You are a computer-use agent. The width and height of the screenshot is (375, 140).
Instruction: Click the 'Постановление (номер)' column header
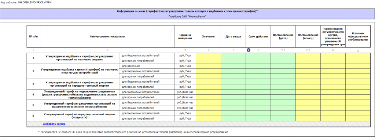tap(308, 37)
